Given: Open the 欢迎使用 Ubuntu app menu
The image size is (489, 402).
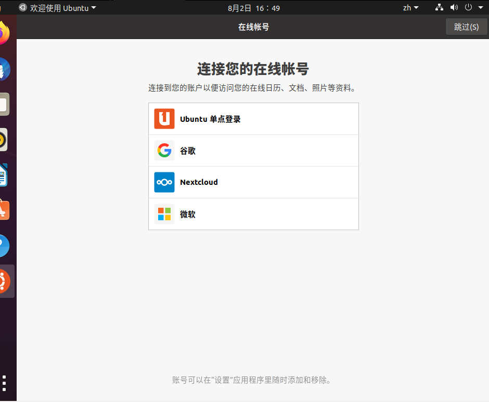Looking at the screenshot, I should 57,8.
